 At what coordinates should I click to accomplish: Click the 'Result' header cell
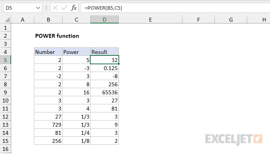click(x=105, y=52)
